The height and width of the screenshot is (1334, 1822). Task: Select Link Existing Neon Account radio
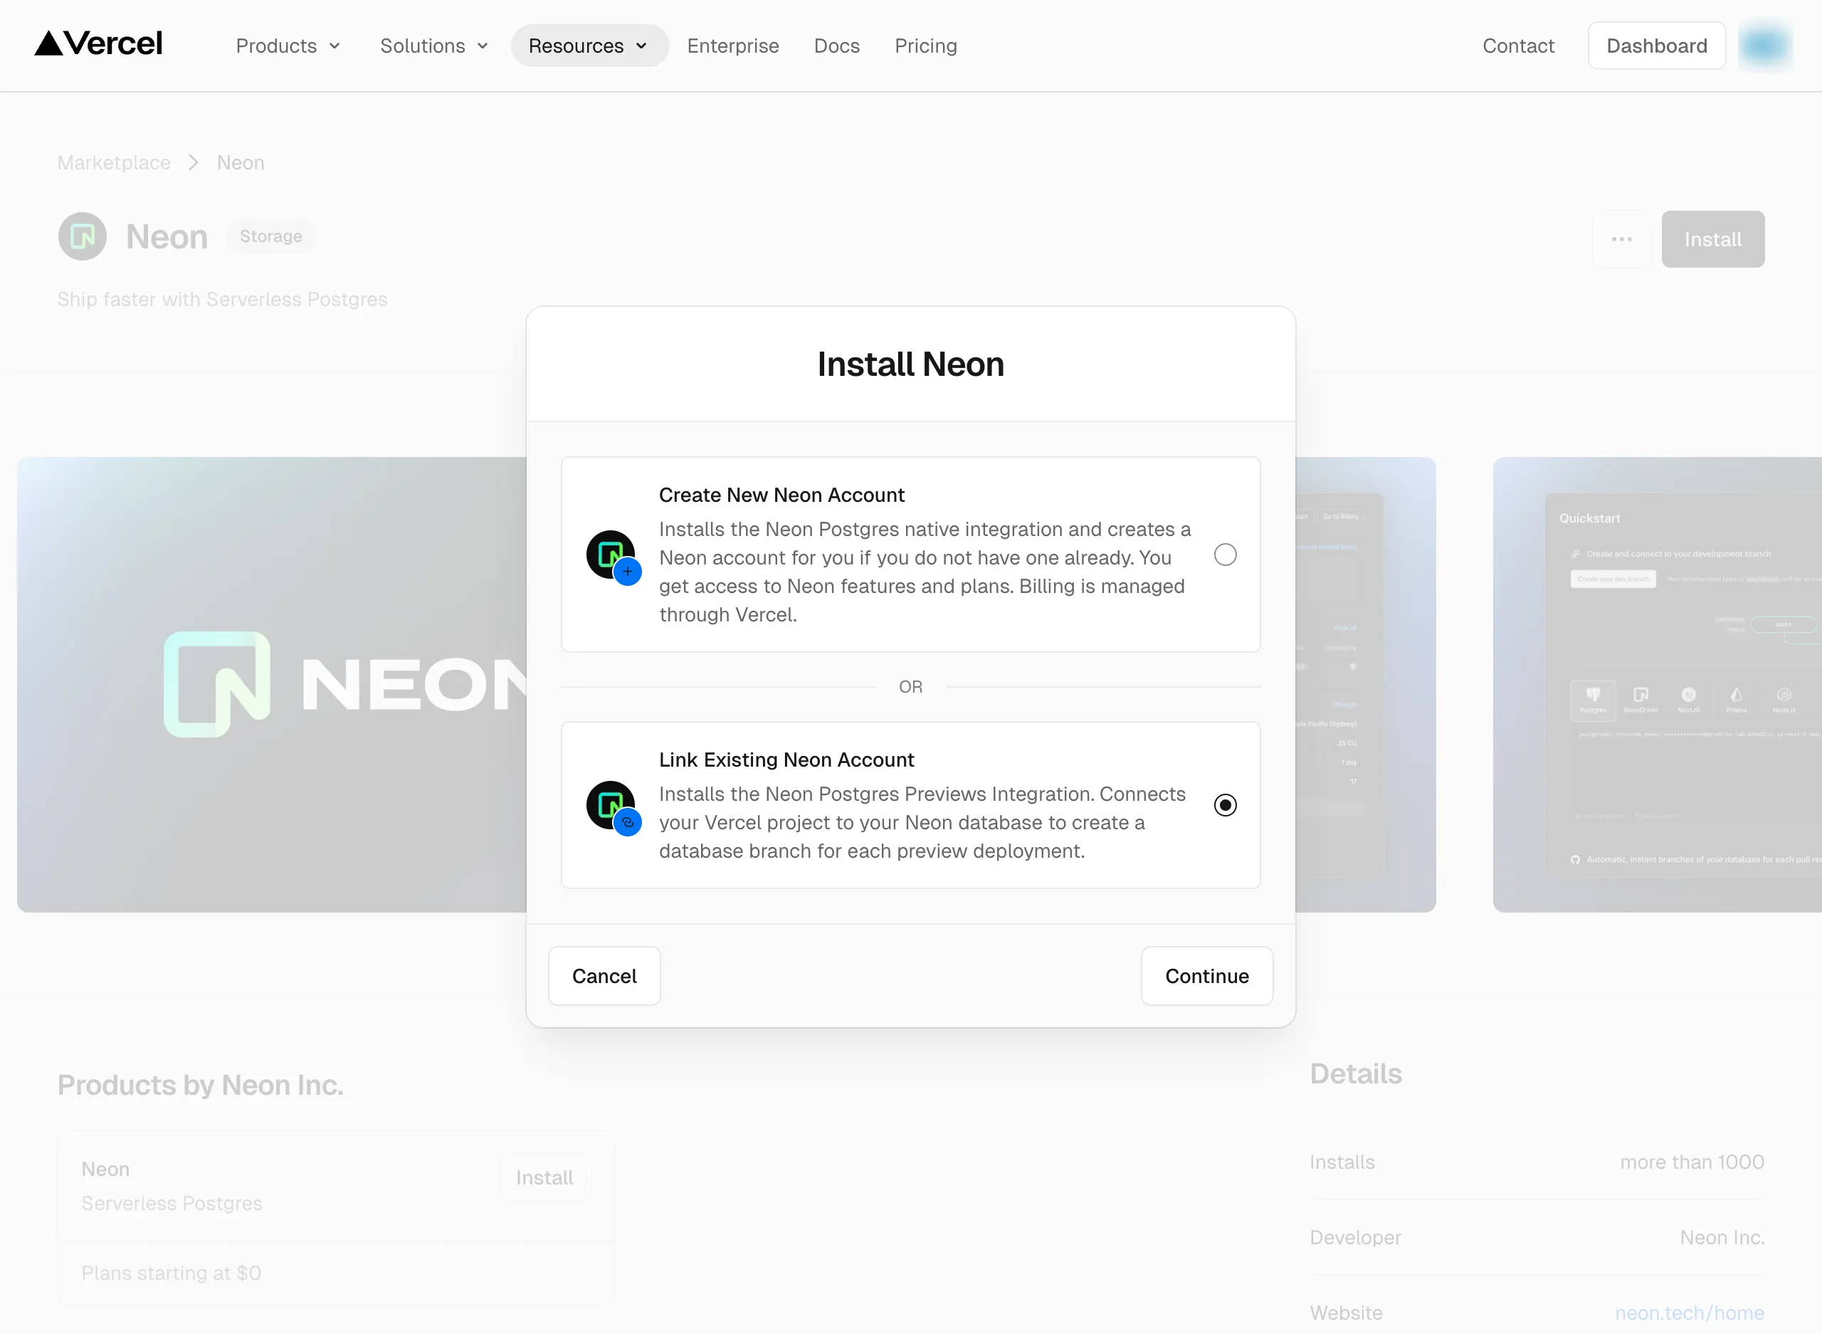(x=1225, y=805)
